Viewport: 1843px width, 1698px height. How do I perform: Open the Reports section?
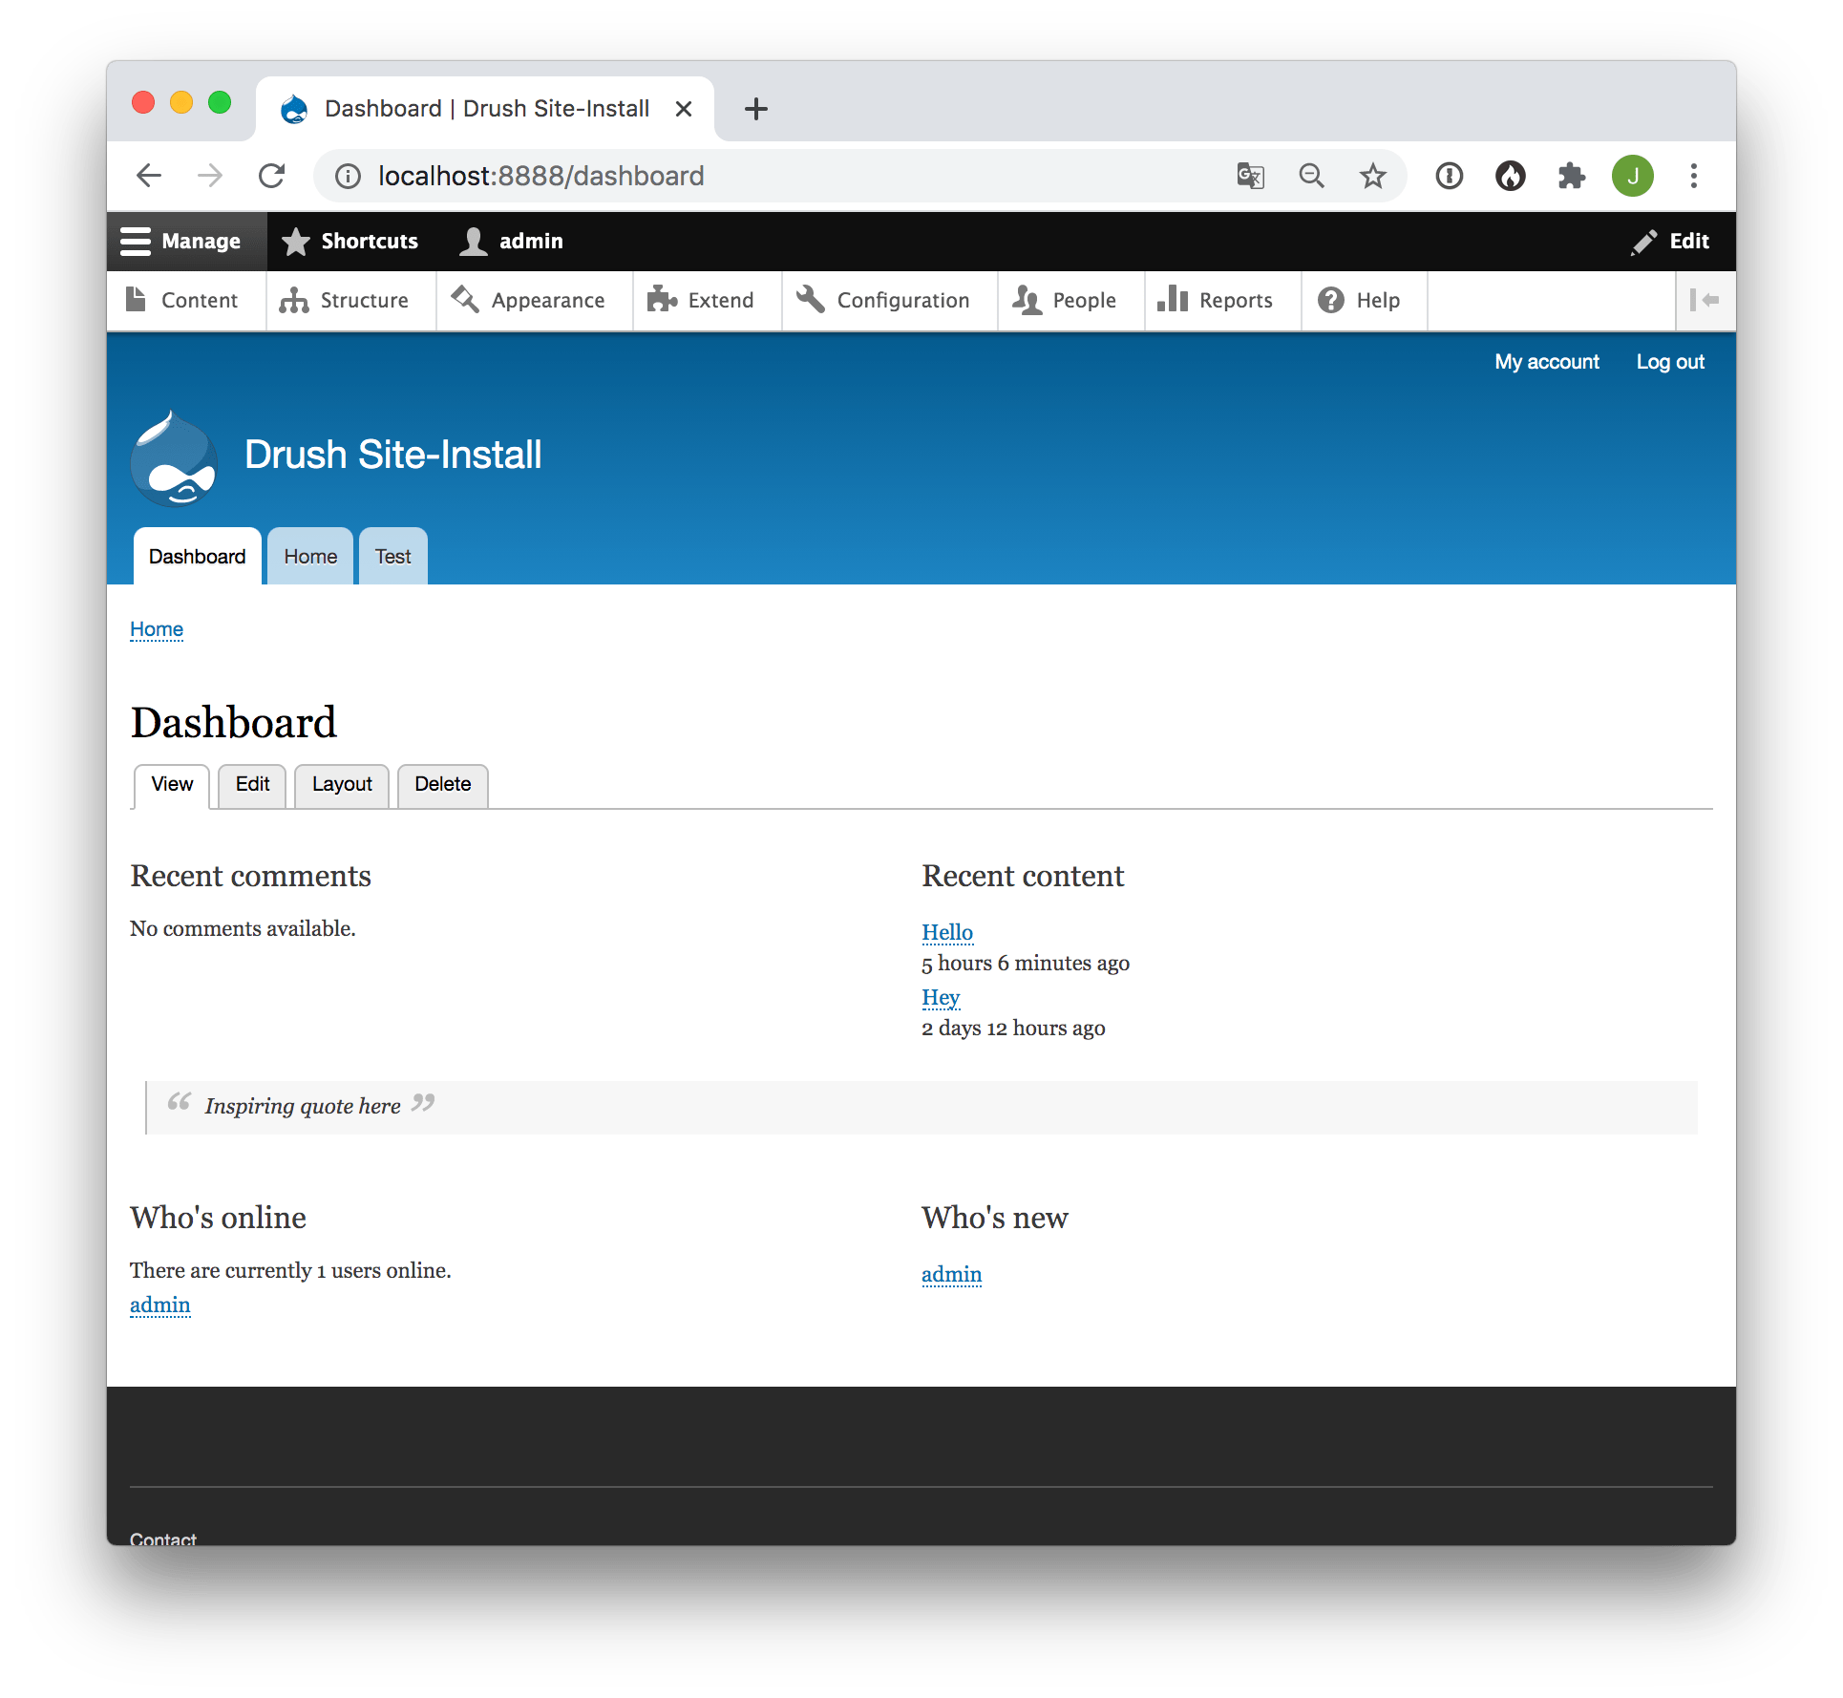coord(1216,301)
